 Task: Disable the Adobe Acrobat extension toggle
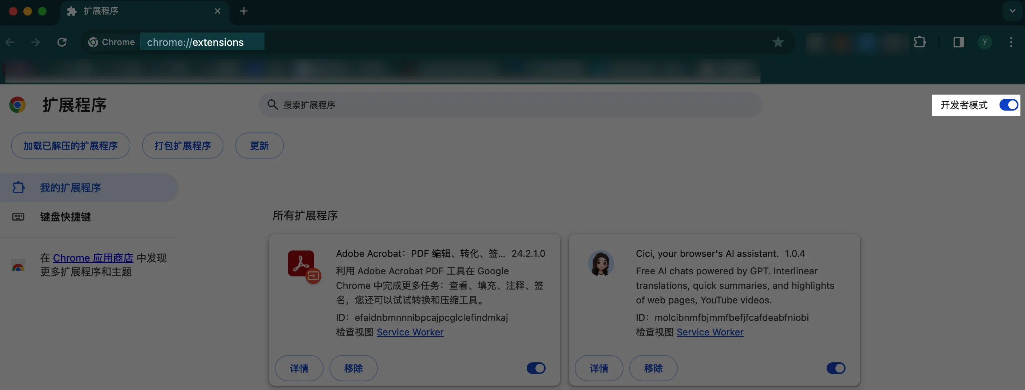[536, 369]
